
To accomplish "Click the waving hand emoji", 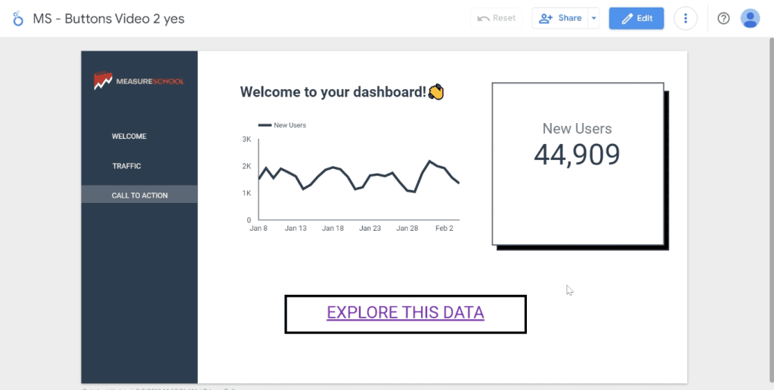I will click(436, 92).
